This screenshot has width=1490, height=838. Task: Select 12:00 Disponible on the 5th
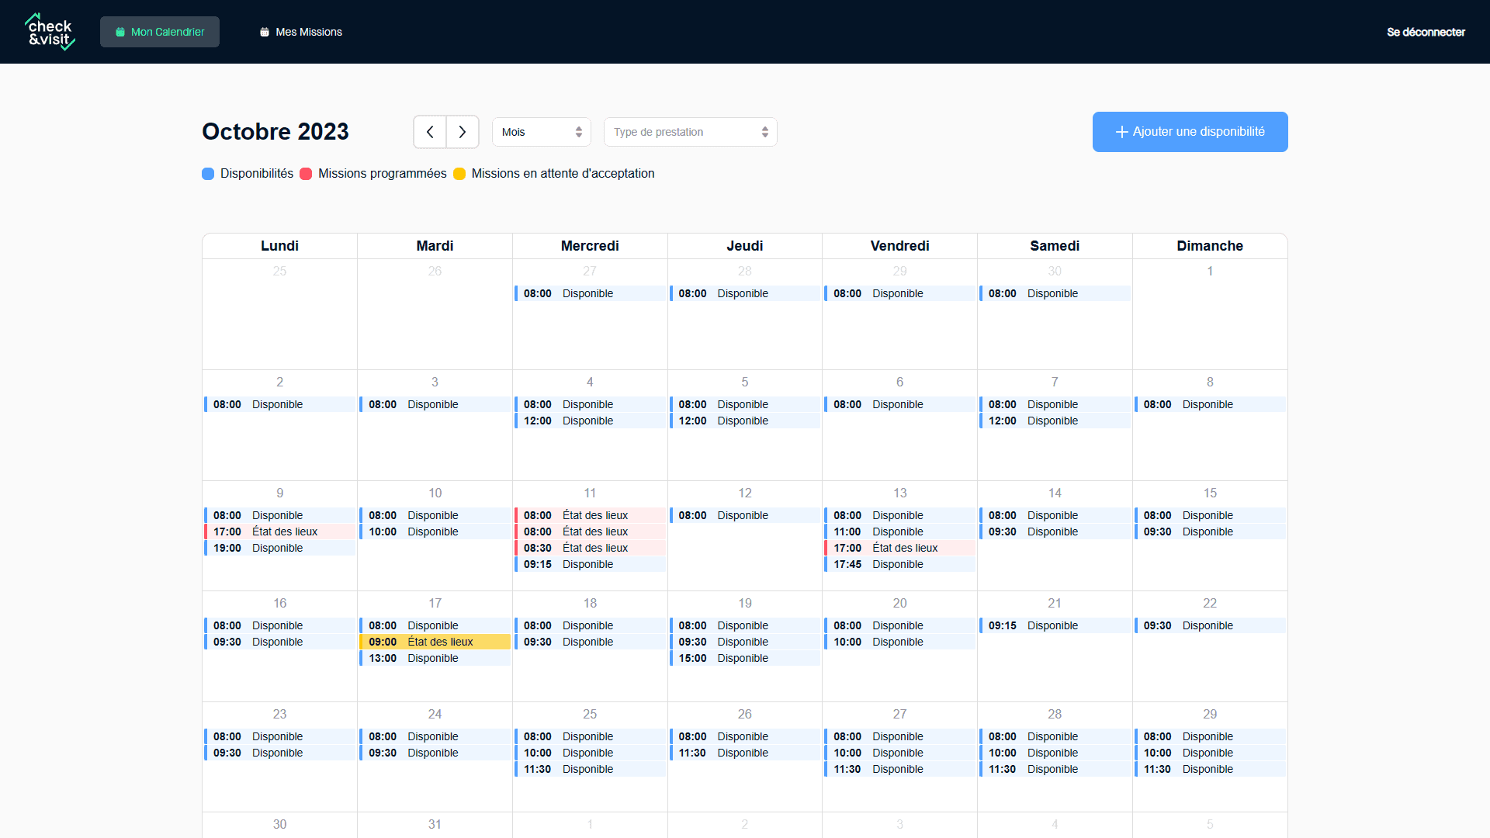point(745,421)
